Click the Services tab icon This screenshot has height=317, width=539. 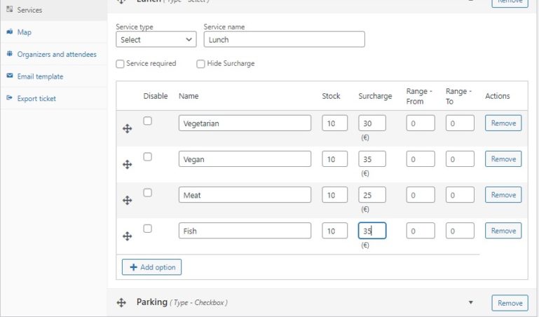[10, 9]
